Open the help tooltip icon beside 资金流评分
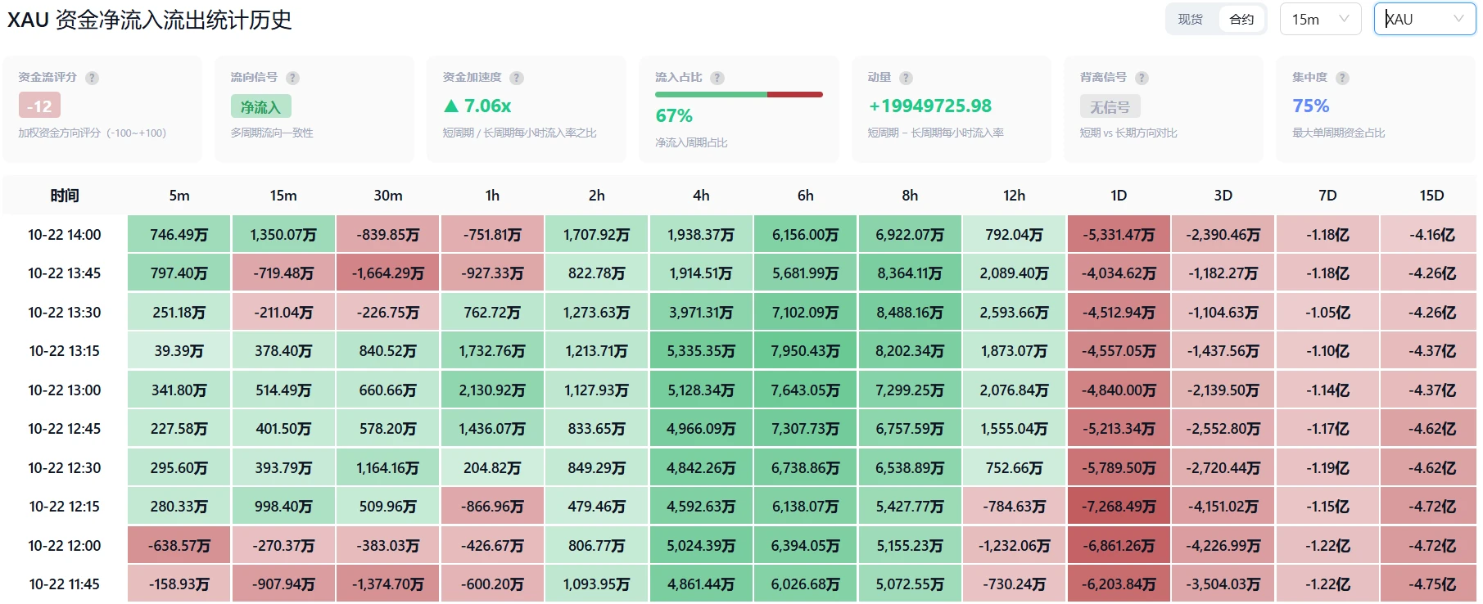The width and height of the screenshot is (1483, 604). tap(92, 78)
